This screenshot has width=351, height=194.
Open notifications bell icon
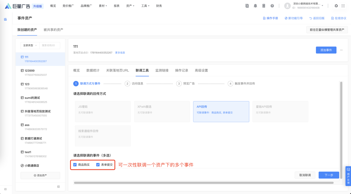pos(255,6)
